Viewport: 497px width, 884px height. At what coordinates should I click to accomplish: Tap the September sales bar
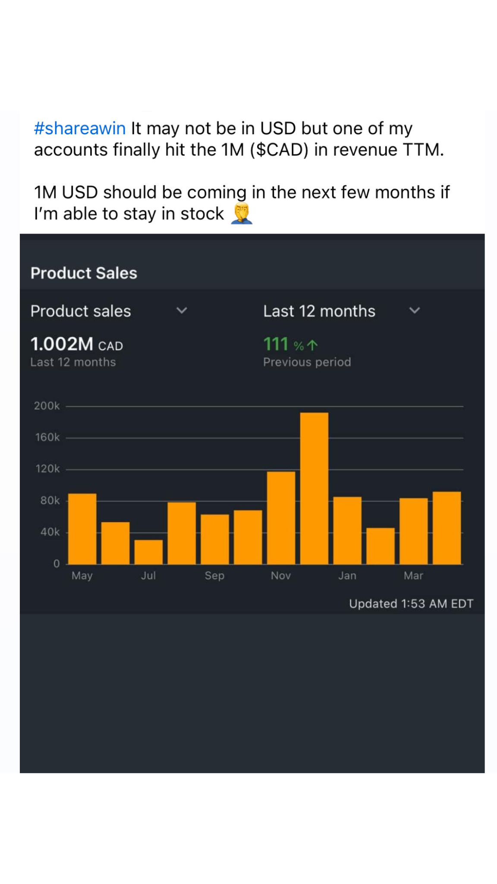(x=215, y=539)
